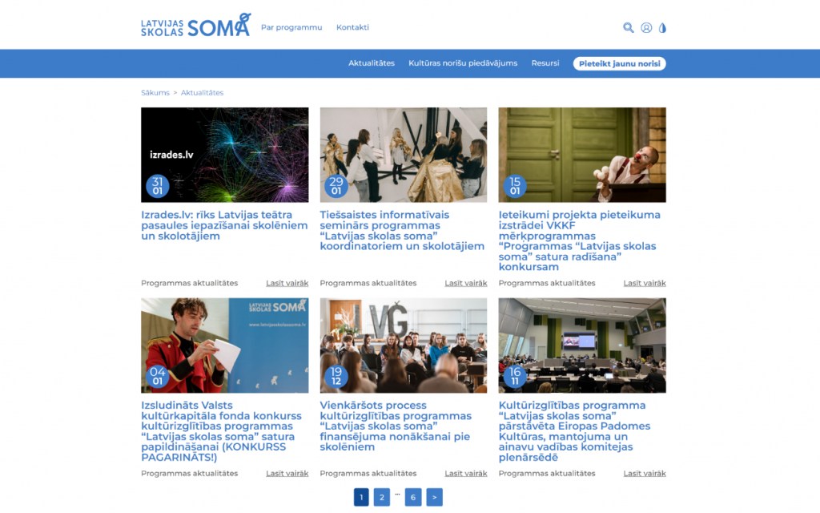This screenshot has height=513, width=820.
Task: Click the 19 12 date badge
Action: pos(336,377)
